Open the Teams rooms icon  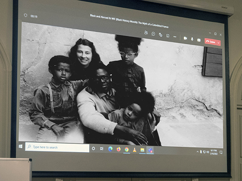pyautogui.click(x=168, y=36)
